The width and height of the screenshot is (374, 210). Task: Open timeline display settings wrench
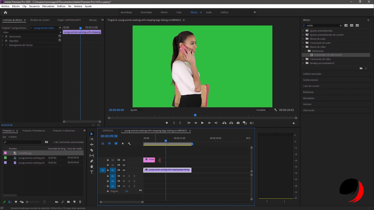pos(129,143)
